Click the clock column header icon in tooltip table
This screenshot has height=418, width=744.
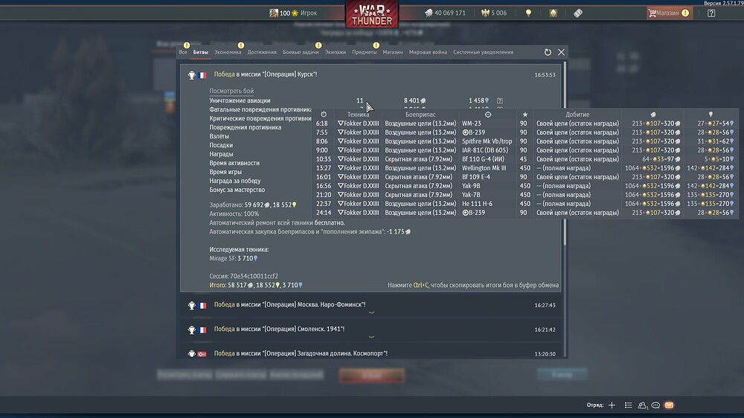click(324, 115)
